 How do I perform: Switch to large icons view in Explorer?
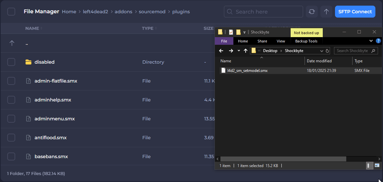click(377, 165)
